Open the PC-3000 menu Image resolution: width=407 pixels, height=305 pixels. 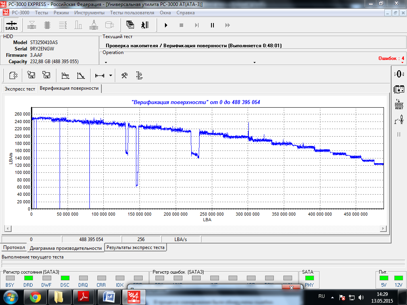pos(21,13)
